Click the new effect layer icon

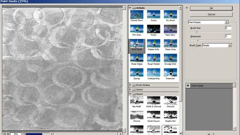tap(208, 134)
